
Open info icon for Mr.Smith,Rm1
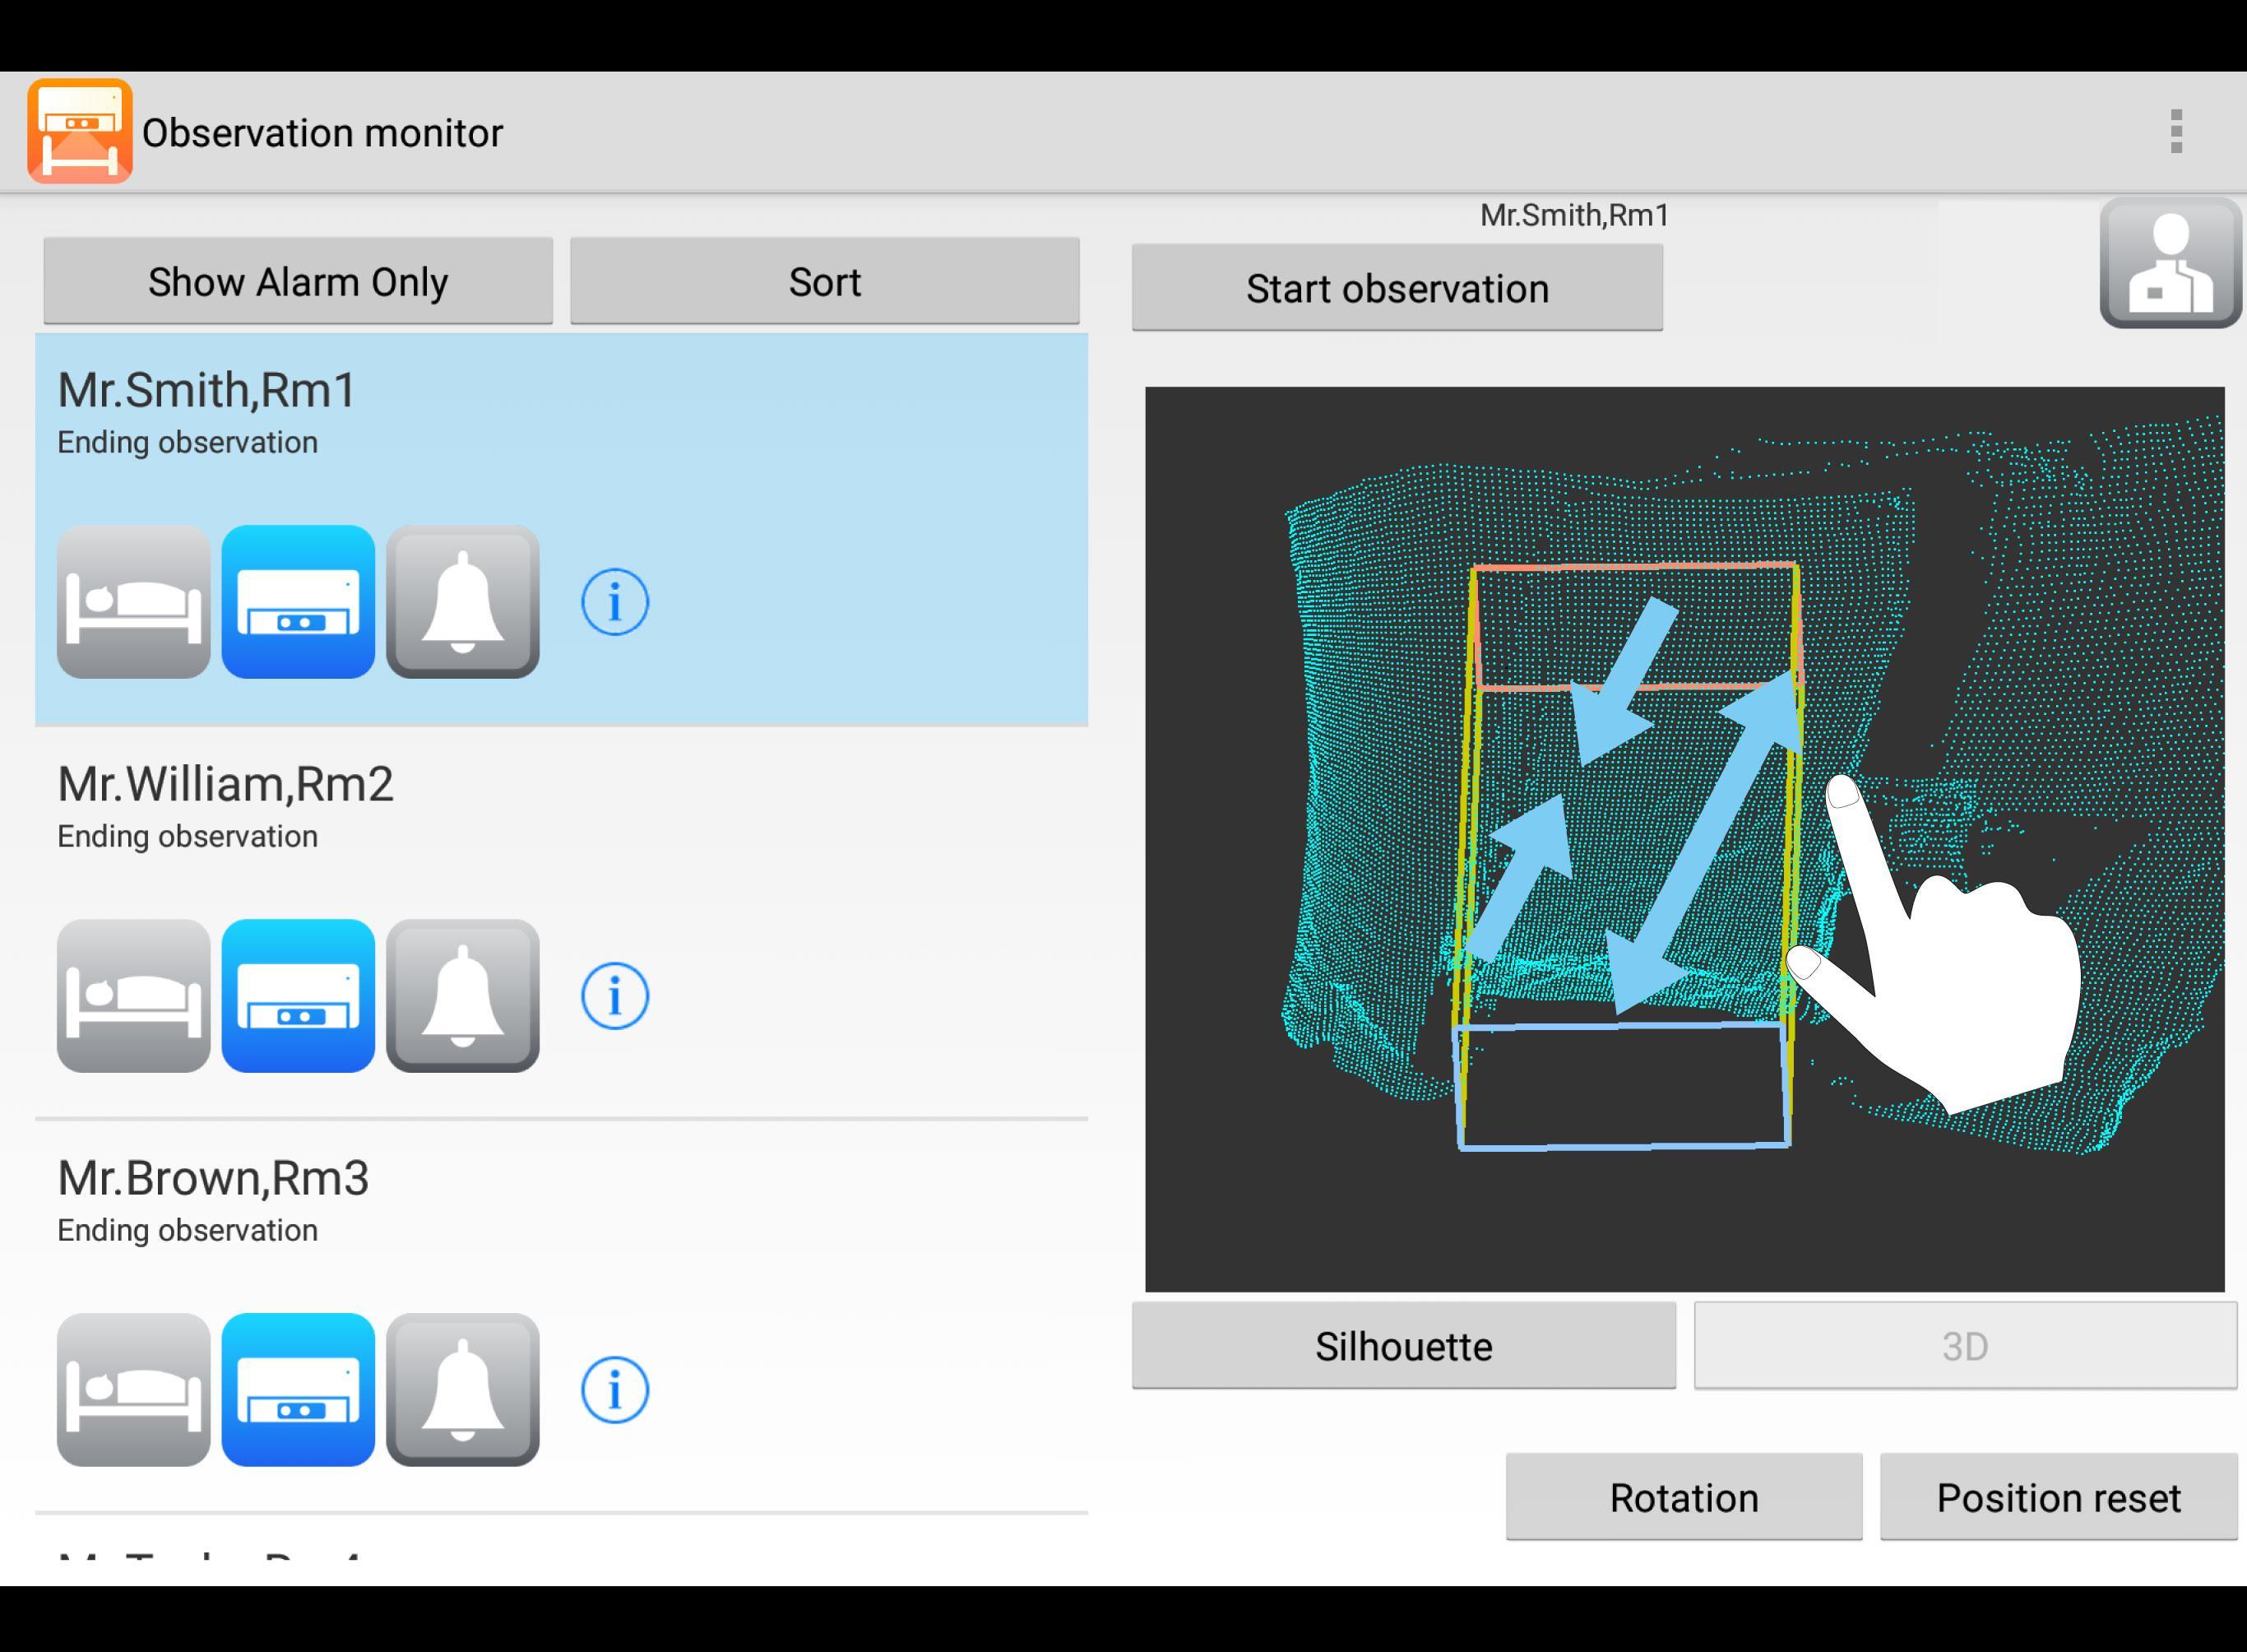tap(614, 602)
